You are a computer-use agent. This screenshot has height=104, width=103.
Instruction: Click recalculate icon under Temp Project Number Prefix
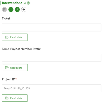7,68
